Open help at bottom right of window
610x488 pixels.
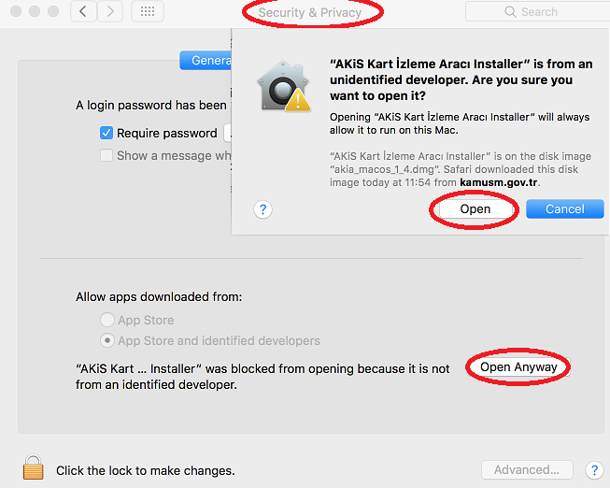click(594, 470)
